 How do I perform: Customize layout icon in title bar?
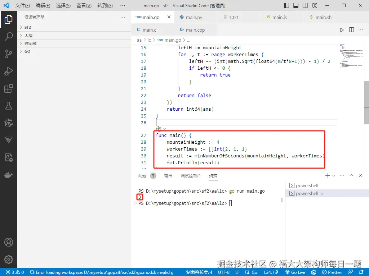(315, 5)
